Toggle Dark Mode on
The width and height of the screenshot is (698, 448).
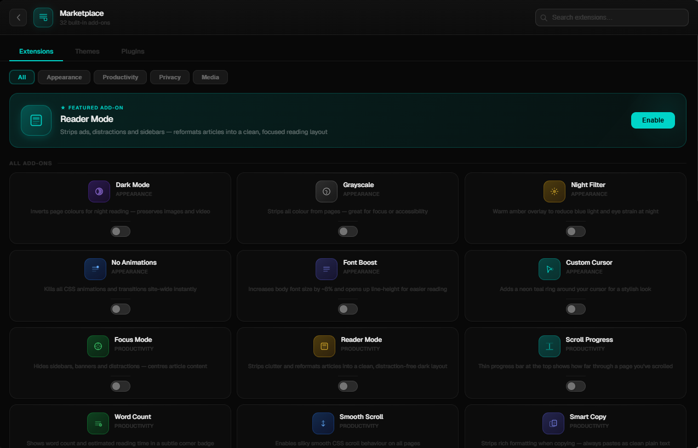pyautogui.click(x=120, y=231)
